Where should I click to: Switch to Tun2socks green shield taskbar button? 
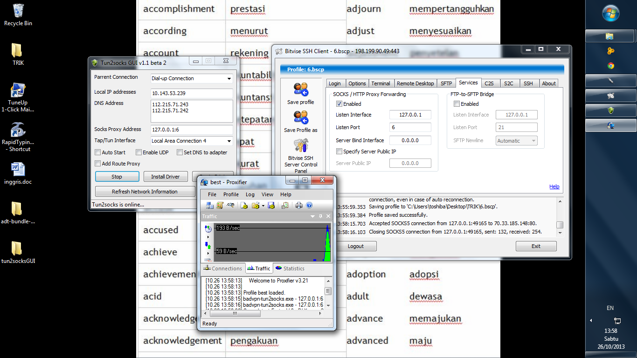pos(610,110)
